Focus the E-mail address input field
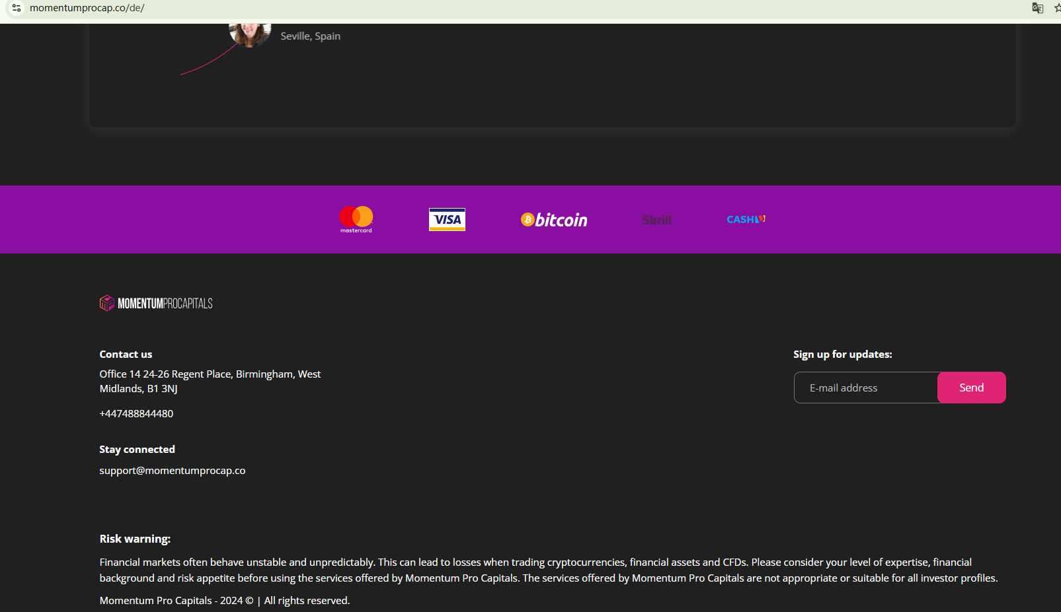 coord(865,388)
